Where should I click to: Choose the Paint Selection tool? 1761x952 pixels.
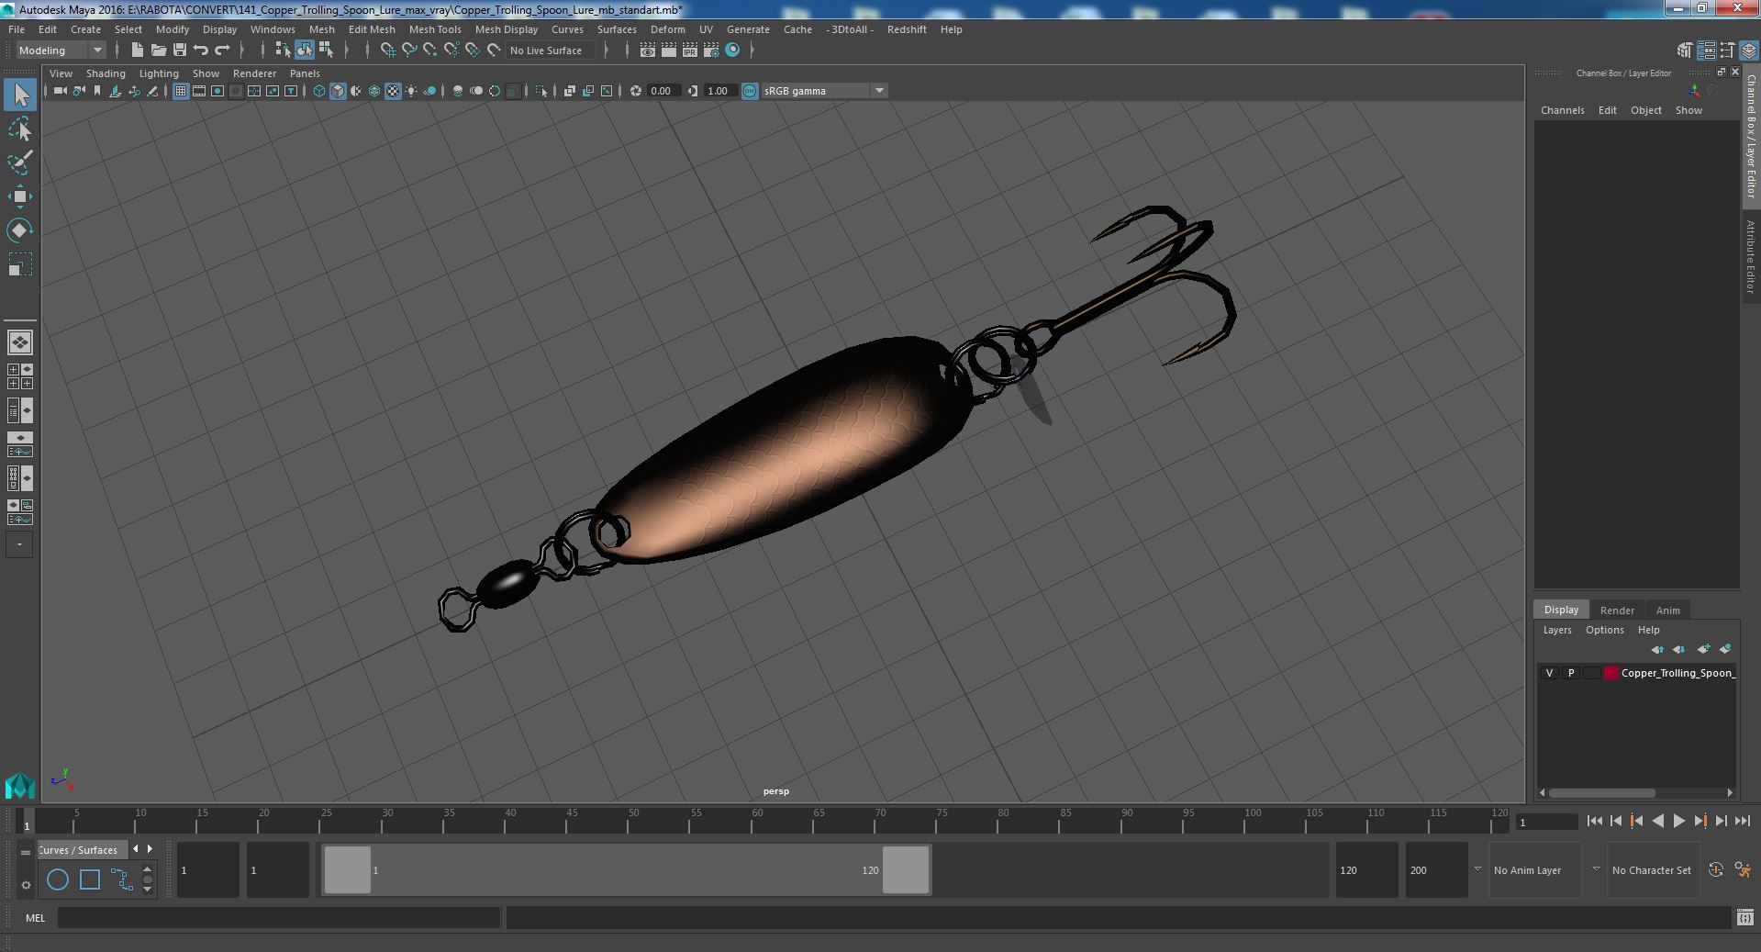[20, 162]
